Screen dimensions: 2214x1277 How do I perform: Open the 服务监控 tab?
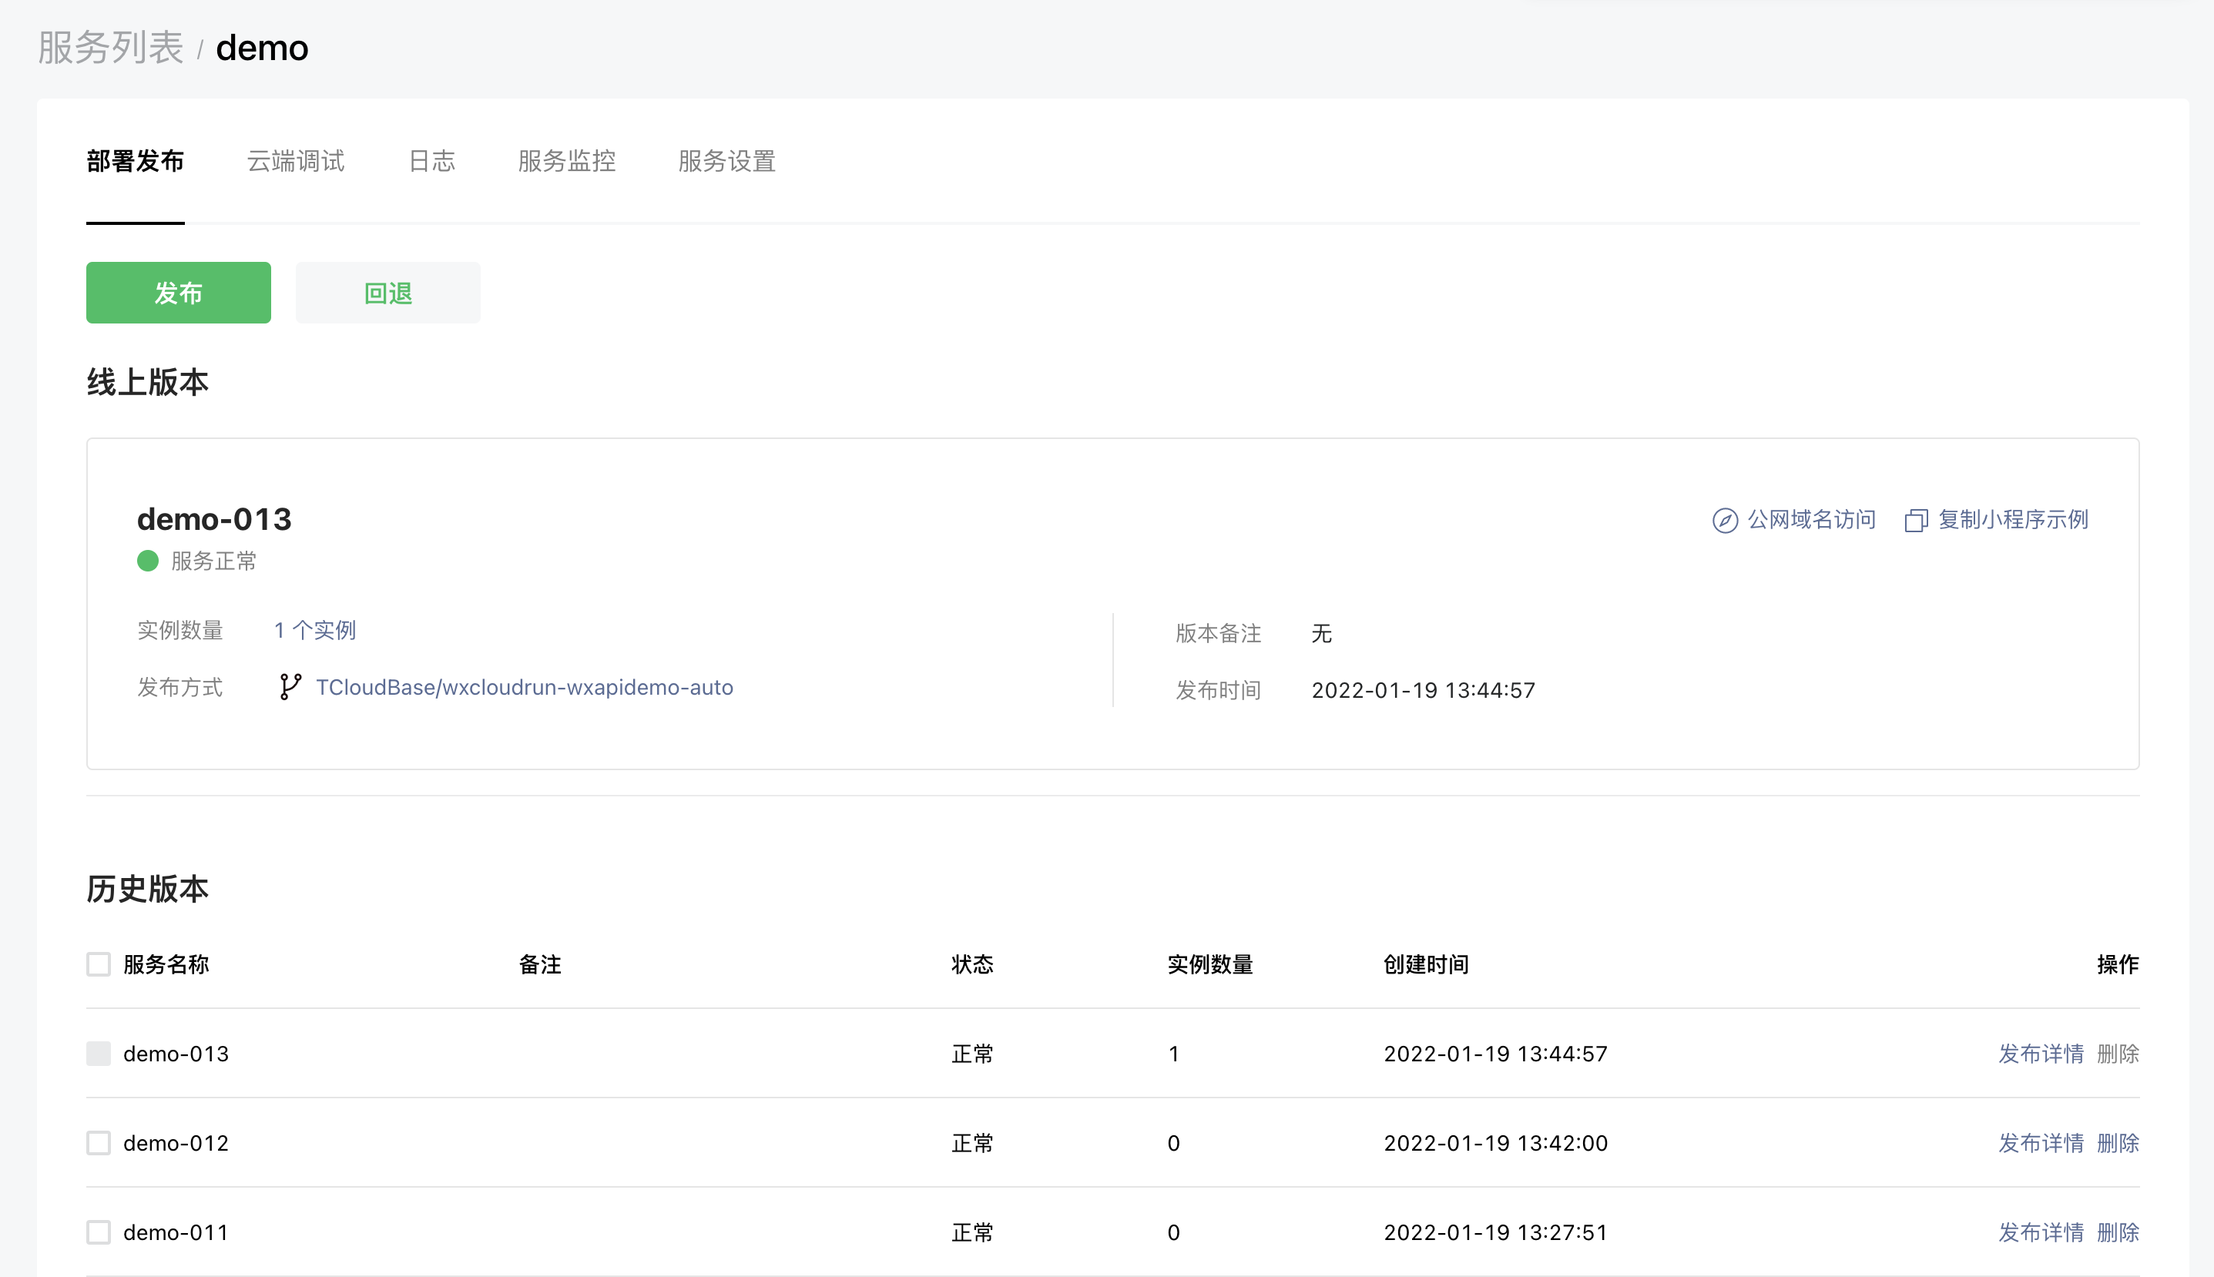coord(567,162)
